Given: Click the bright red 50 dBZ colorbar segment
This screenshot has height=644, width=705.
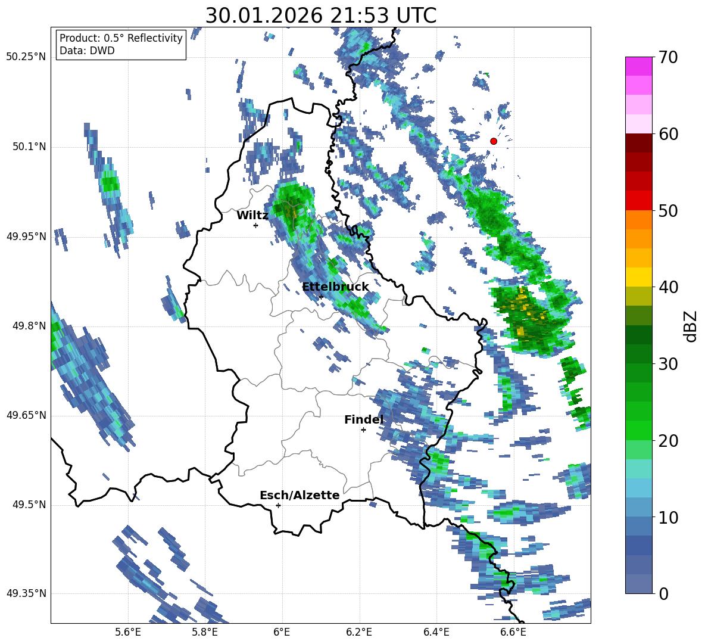Looking at the screenshot, I should (x=638, y=200).
